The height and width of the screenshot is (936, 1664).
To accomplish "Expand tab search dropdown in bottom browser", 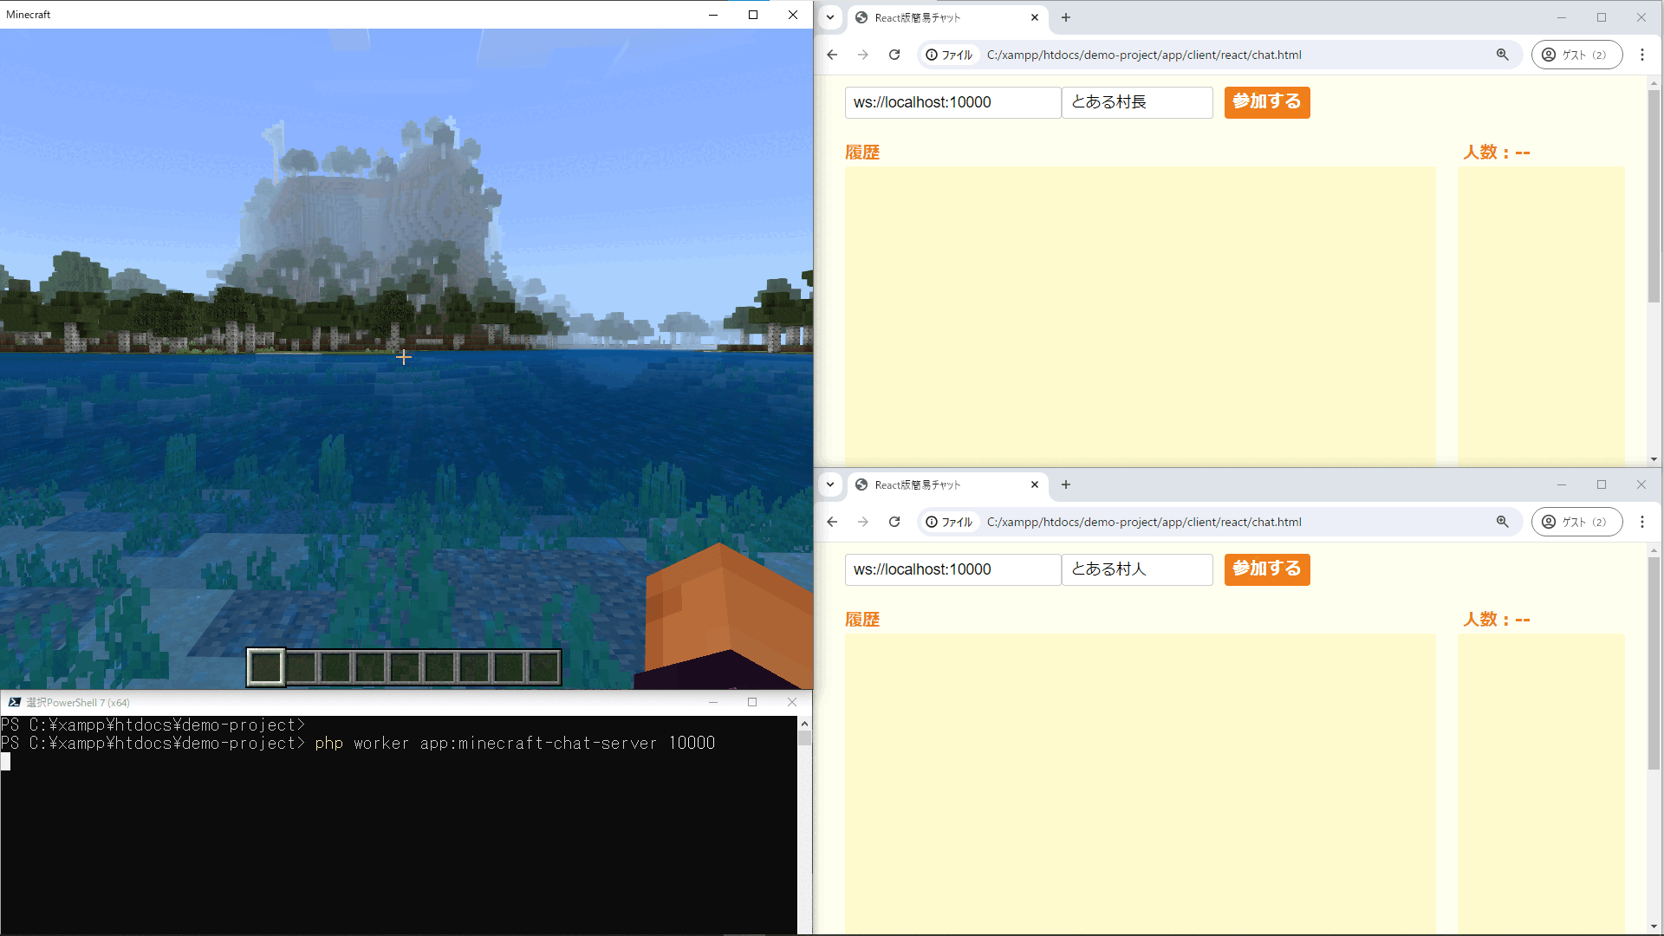I will [x=830, y=484].
